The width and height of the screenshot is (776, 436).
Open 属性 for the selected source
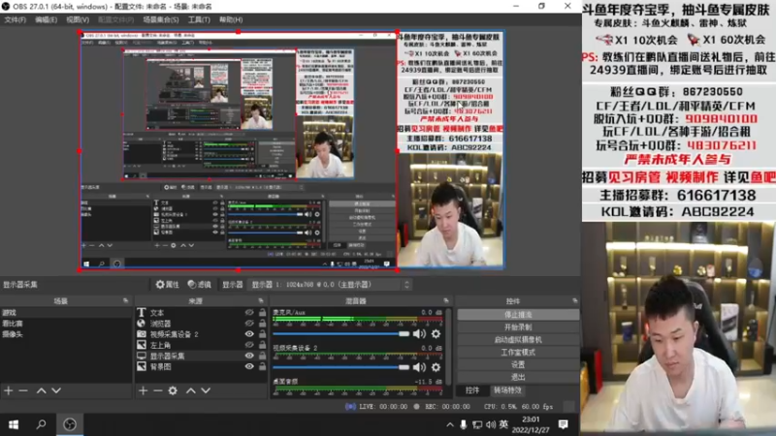pos(167,285)
